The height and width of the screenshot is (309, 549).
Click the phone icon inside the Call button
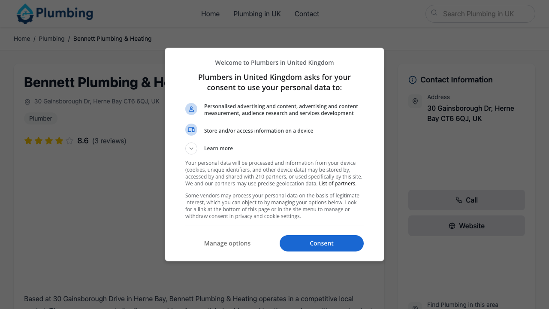(460, 200)
